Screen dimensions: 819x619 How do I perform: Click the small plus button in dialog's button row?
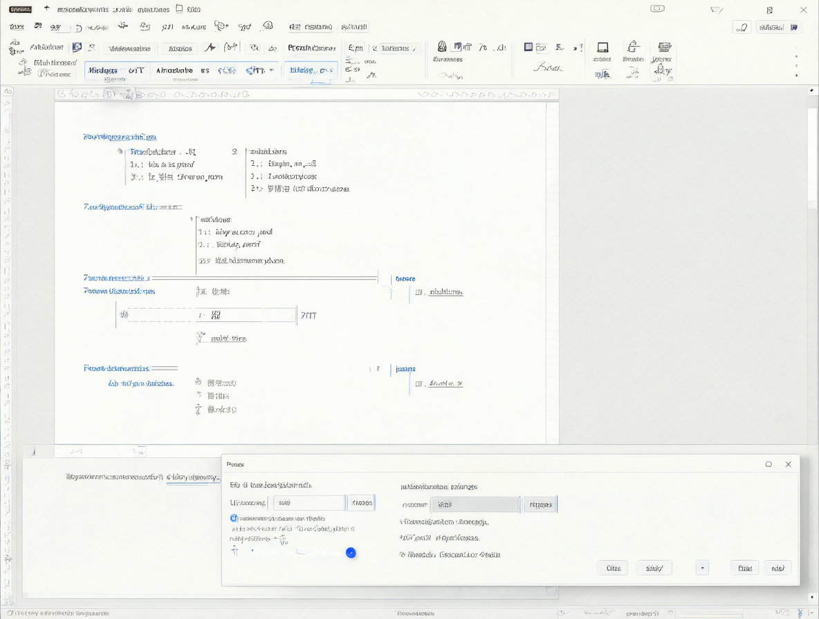coord(703,568)
